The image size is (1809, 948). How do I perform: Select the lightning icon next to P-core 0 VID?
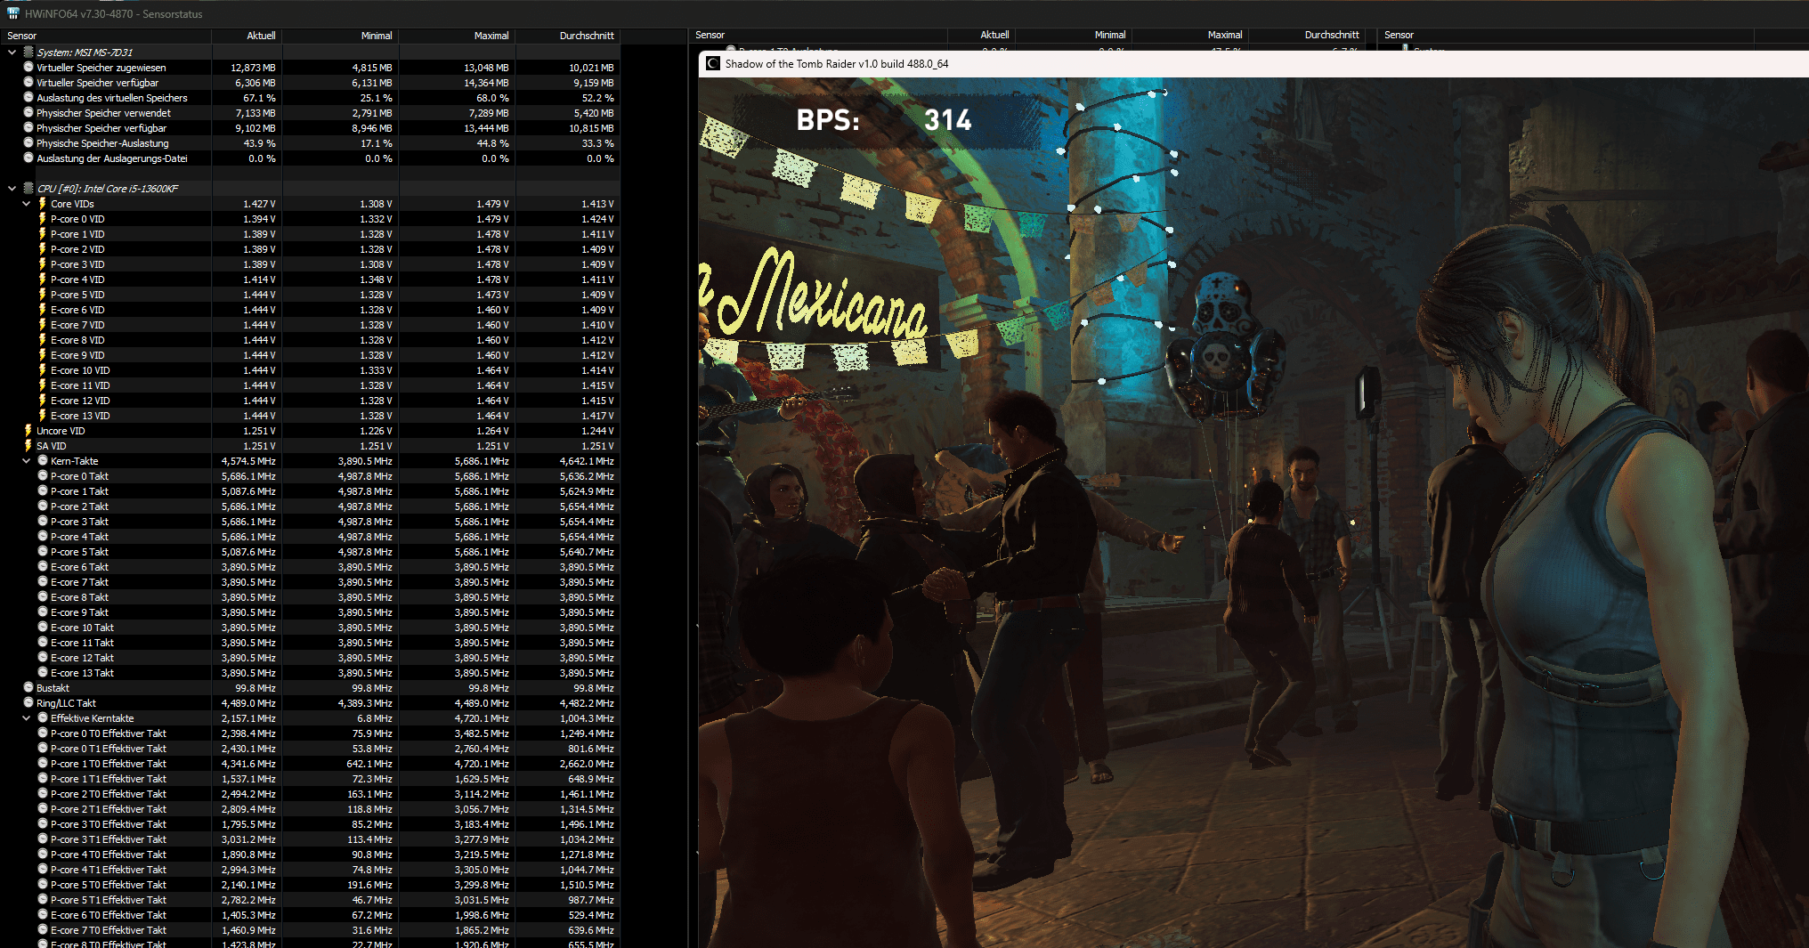point(42,218)
